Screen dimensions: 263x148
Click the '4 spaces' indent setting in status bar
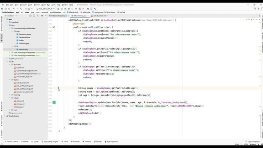253,144
